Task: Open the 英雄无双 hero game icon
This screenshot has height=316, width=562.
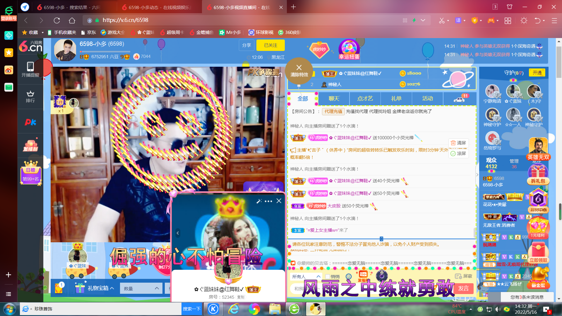Action: [x=538, y=149]
